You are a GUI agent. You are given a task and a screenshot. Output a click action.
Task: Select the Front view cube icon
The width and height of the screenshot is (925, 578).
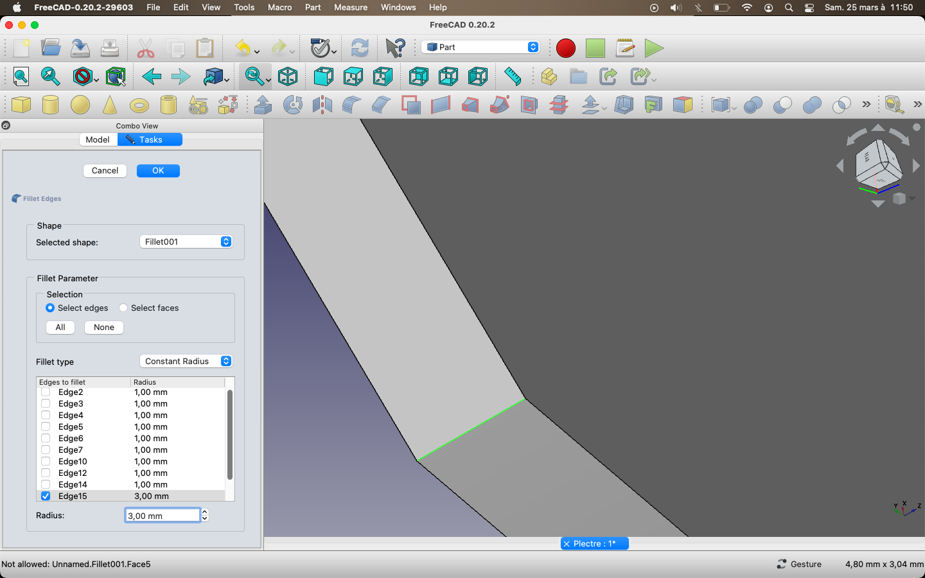point(323,76)
